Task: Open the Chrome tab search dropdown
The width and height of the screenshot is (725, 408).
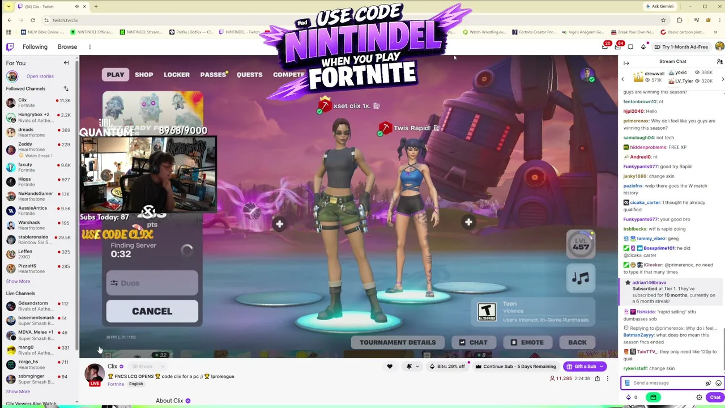Action: point(8,6)
